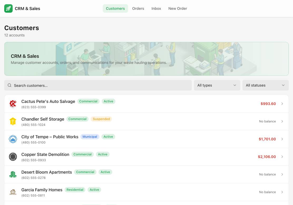Open Chandler Self Storage row chevron
Viewport: 293px width, 205px height.
click(x=282, y=121)
